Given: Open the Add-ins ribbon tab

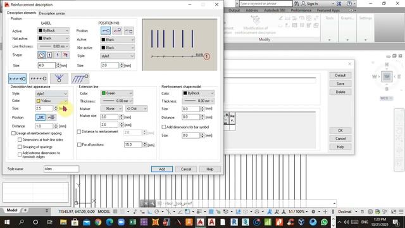Looking at the screenshot, I should (252, 10).
